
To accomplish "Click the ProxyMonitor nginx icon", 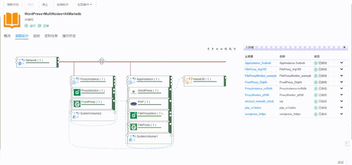I will 77,92.
